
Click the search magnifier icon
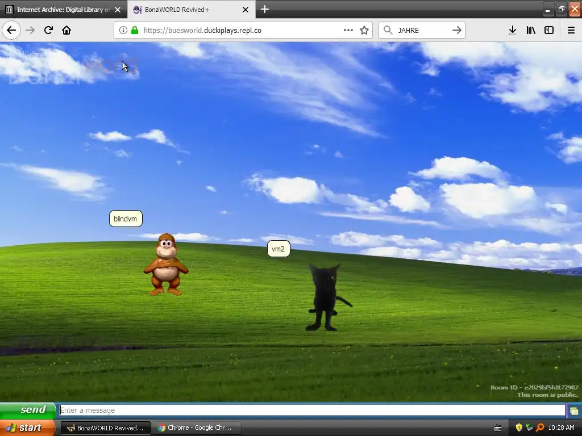tap(388, 30)
